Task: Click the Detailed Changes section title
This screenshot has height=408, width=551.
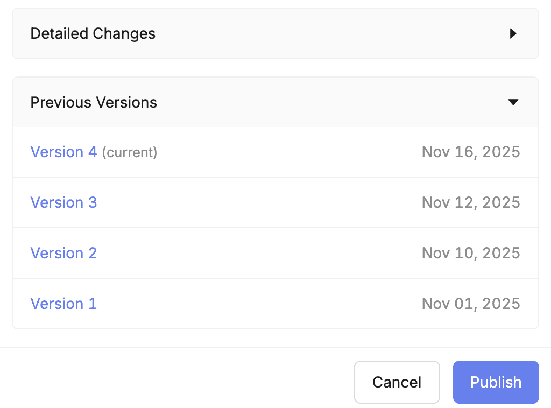Action: 93,34
